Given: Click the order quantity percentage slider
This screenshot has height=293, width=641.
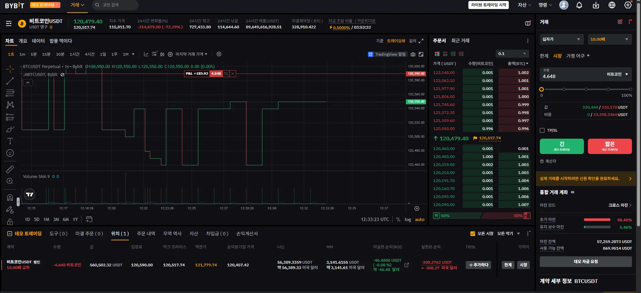Looking at the screenshot, I should pos(586,89).
